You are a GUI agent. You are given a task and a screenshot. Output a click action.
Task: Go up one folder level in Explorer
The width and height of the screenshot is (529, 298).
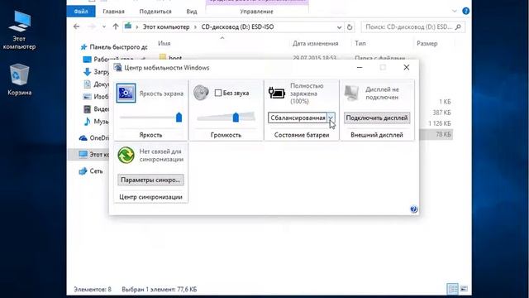click(116, 26)
